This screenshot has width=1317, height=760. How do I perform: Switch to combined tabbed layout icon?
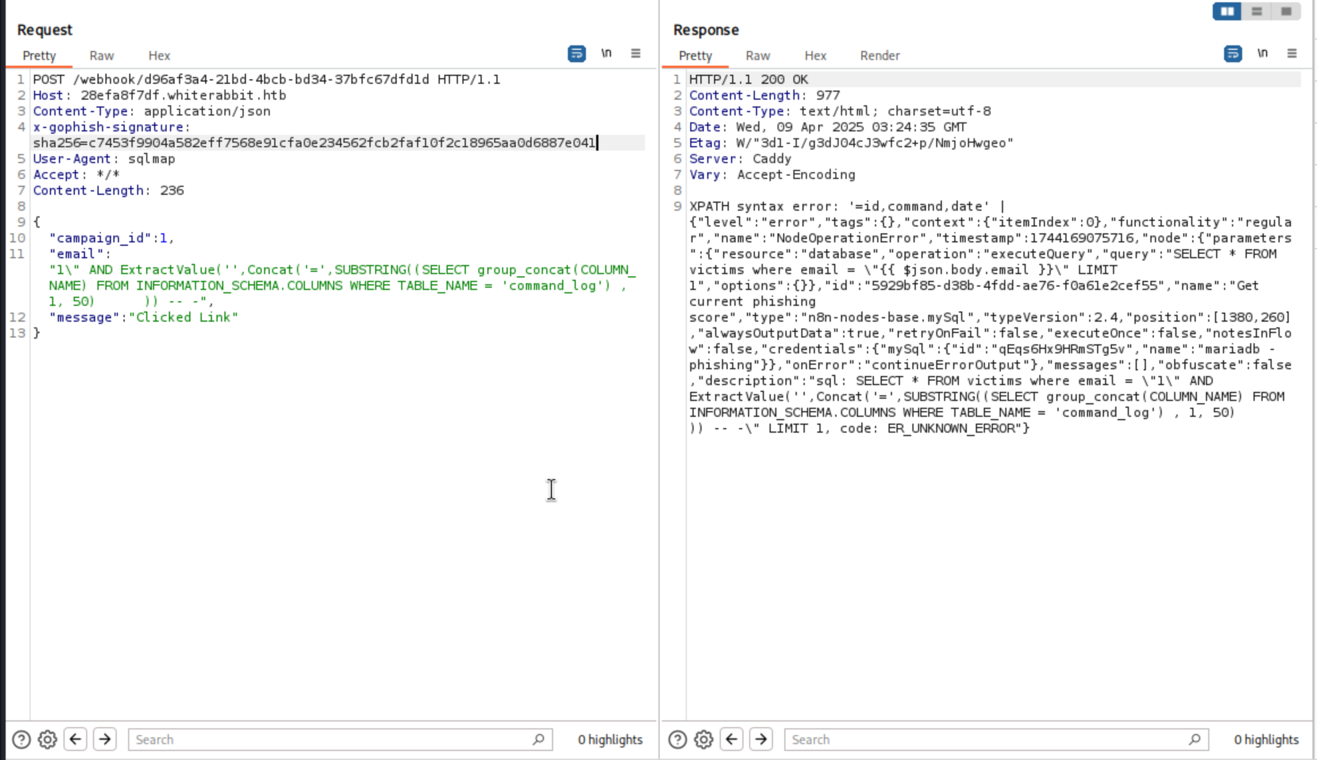(x=1286, y=11)
